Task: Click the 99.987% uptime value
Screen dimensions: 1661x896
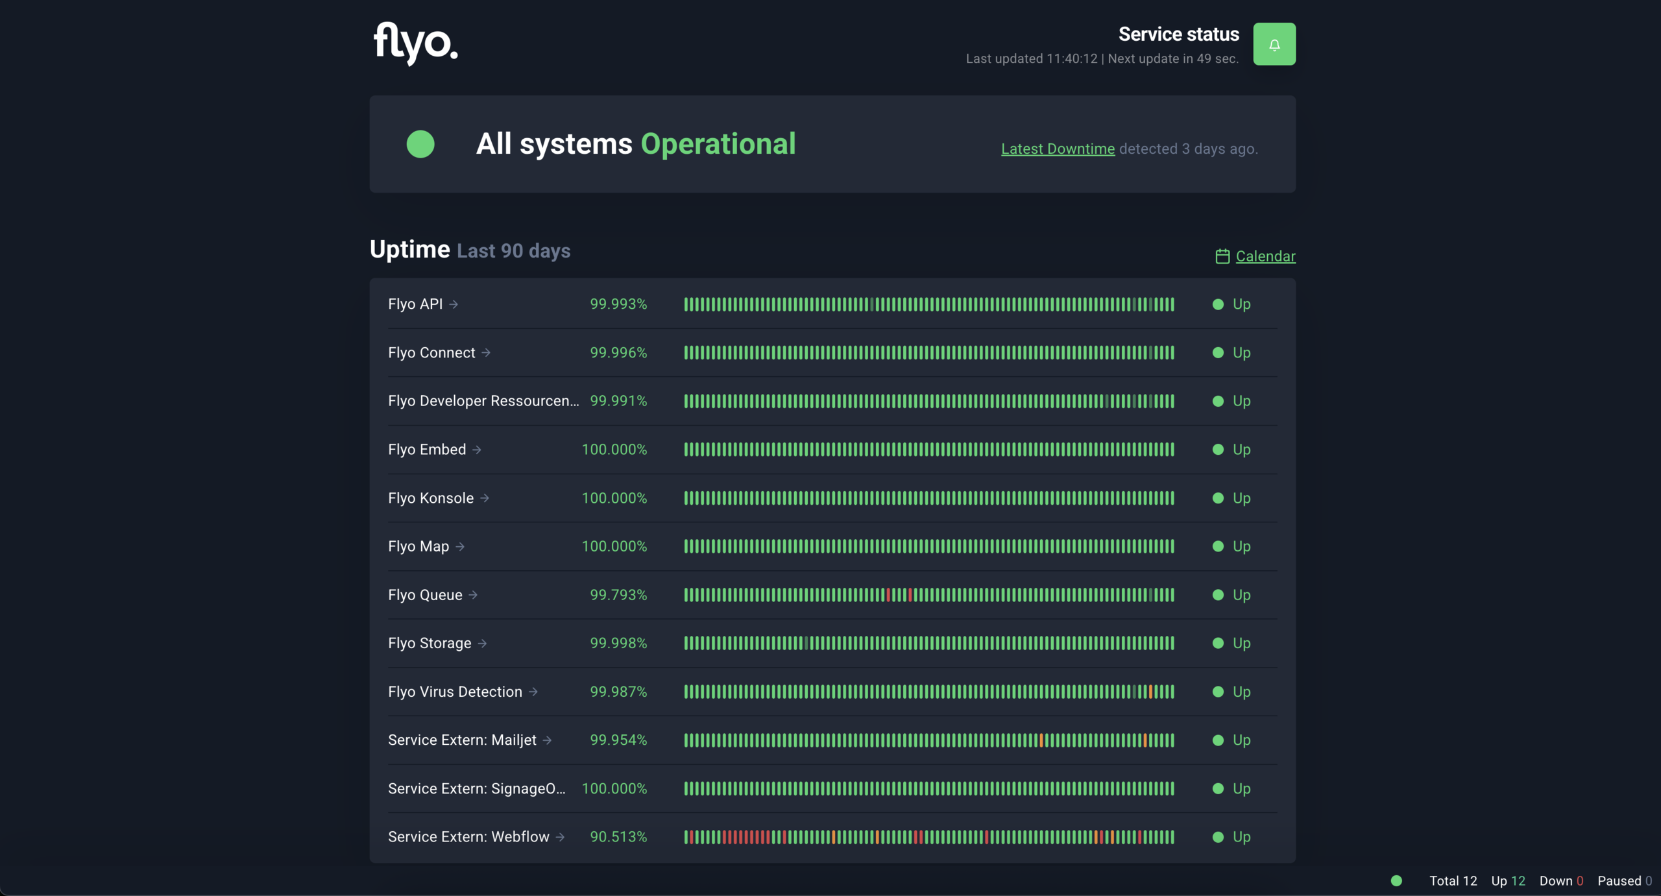Action: (618, 692)
